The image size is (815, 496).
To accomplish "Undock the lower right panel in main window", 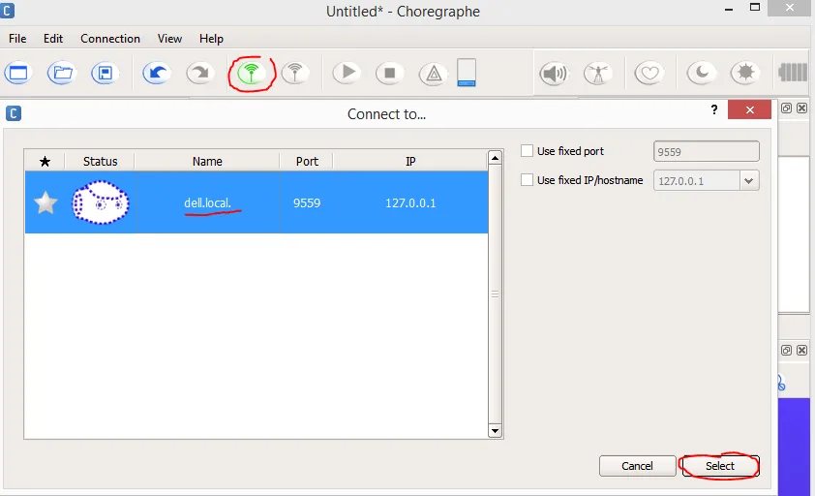I will [786, 351].
